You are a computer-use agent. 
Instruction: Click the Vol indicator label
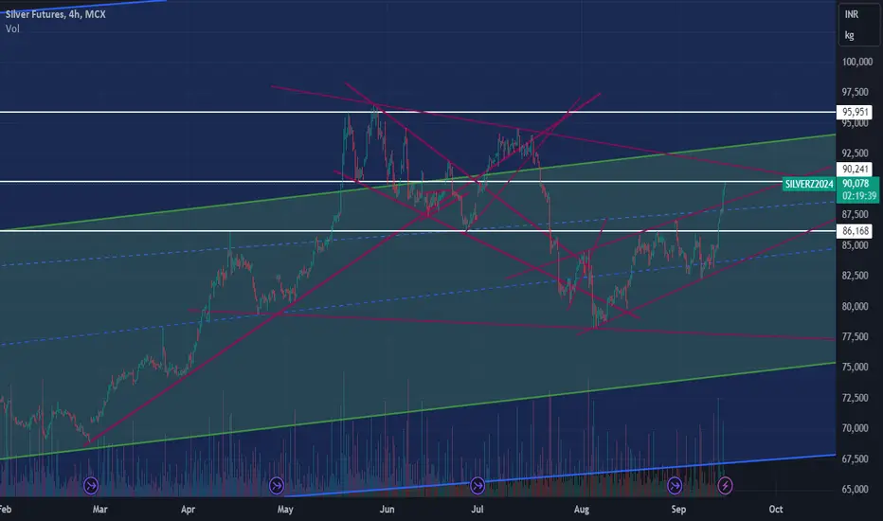click(x=12, y=28)
